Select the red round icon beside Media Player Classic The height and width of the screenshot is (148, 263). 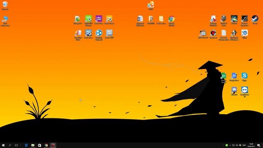pyautogui.click(x=213, y=34)
